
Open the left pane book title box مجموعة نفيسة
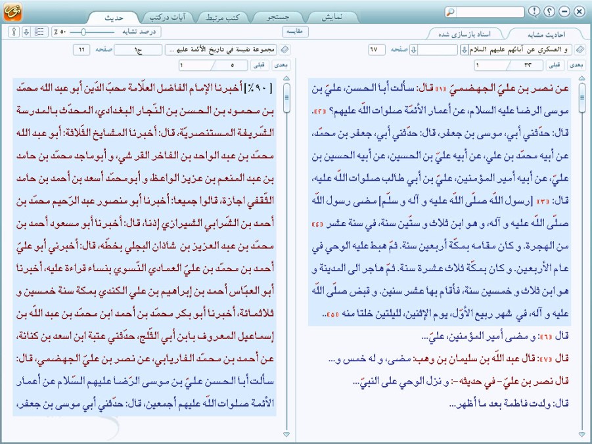[221, 49]
